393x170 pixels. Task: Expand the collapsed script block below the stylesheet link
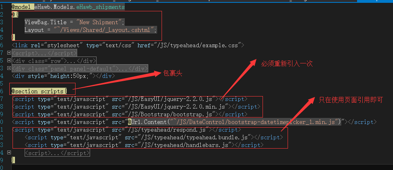[x=9, y=53]
